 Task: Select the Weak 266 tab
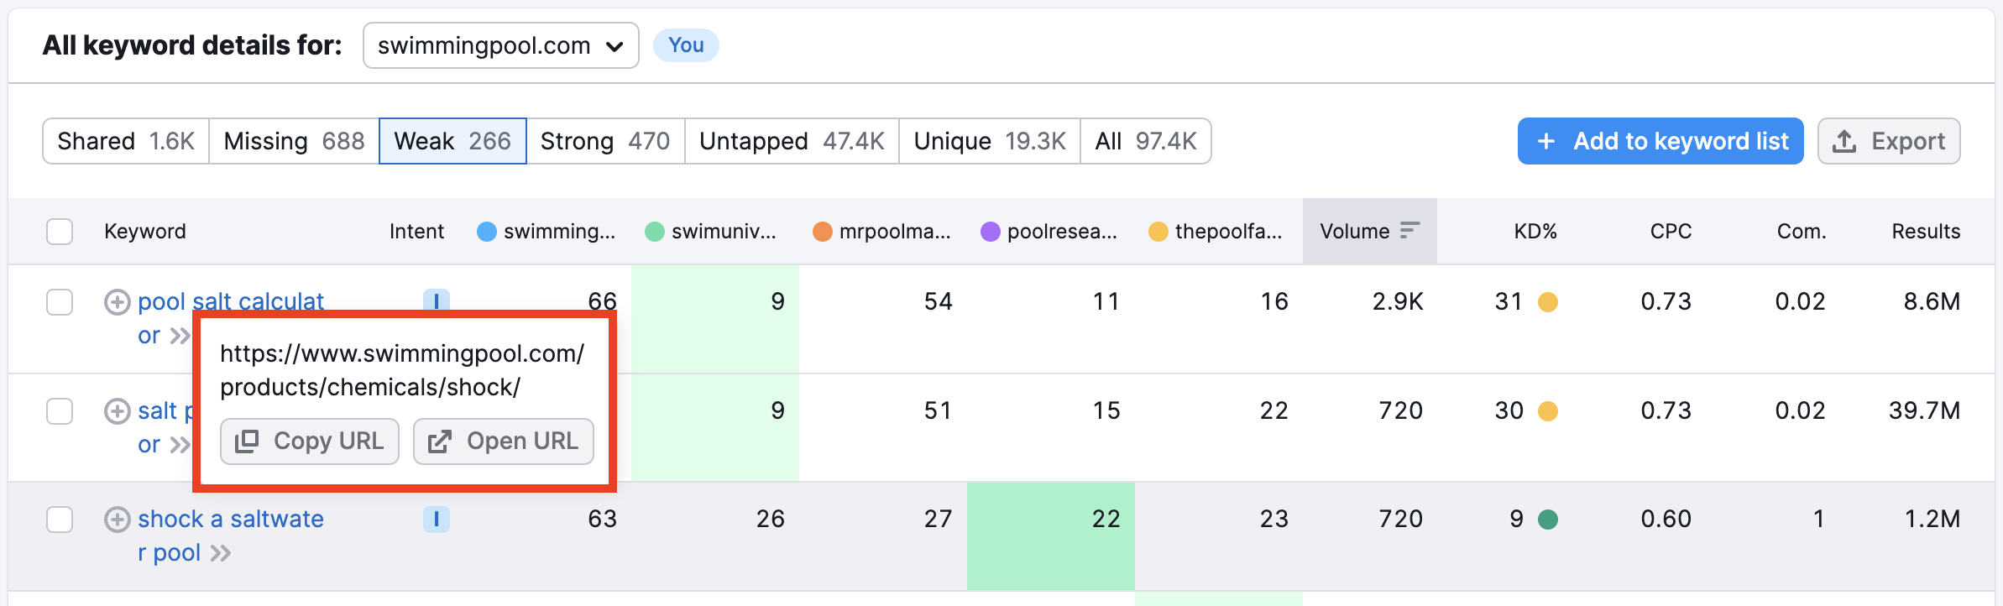(x=452, y=141)
